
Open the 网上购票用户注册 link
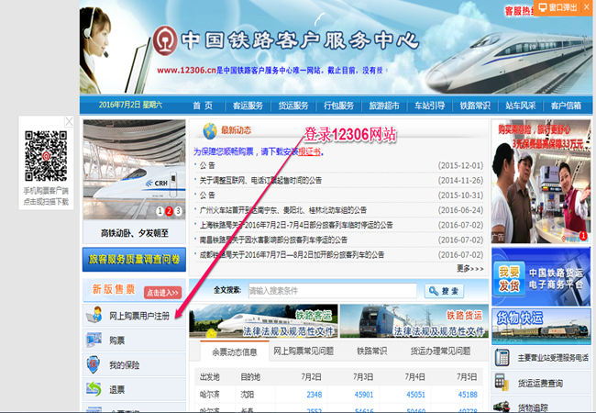click(x=139, y=316)
